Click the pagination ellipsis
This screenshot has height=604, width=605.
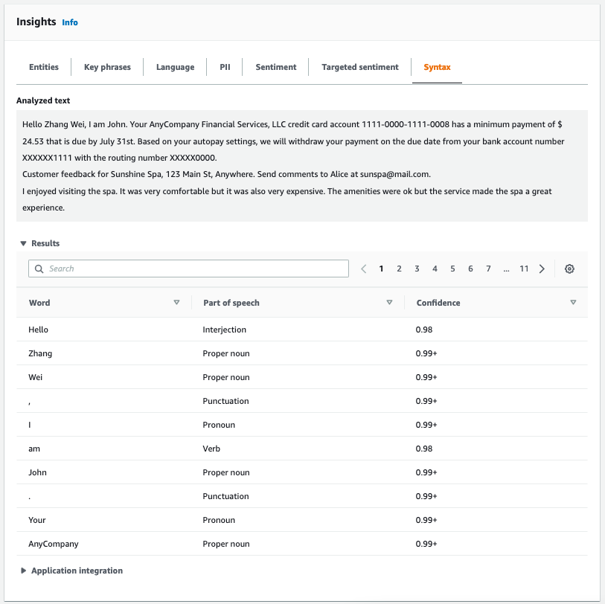click(507, 269)
